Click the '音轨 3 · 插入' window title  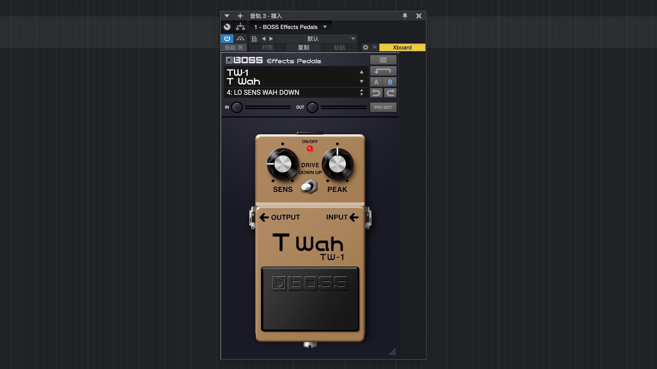(266, 16)
